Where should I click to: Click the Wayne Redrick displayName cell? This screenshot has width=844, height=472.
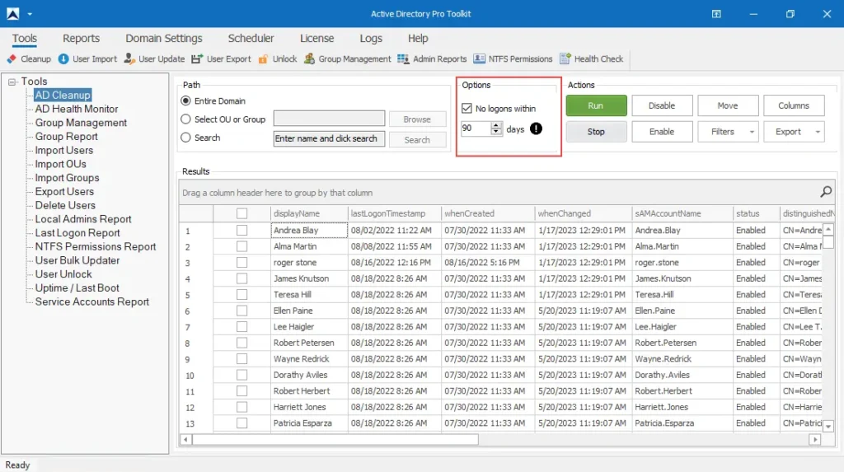point(309,359)
